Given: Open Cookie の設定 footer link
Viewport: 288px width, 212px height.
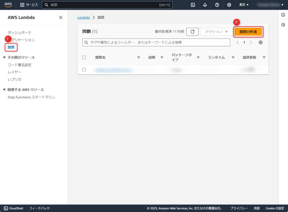Looking at the screenshot, I should click(x=275, y=208).
